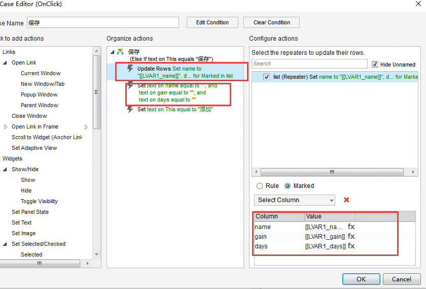Click the lightning icon beside Update Rows action
Image resolution: width=426 pixels, height=289 pixels.
tap(130, 69)
